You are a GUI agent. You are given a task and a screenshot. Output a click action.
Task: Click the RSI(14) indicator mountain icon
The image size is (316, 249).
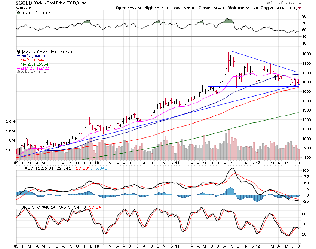[x=19, y=13]
